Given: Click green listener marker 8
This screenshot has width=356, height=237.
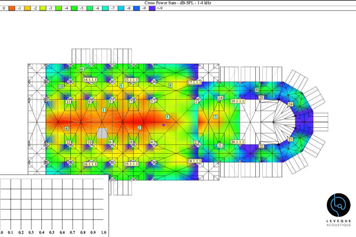Looking at the screenshot, I should coord(170,85).
